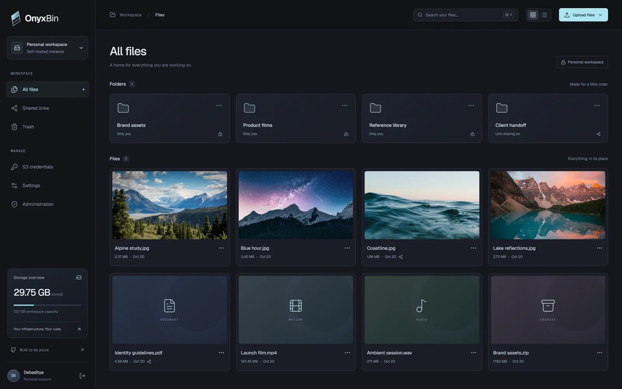
Task: Switch to list view layout
Action: pyautogui.click(x=544, y=15)
